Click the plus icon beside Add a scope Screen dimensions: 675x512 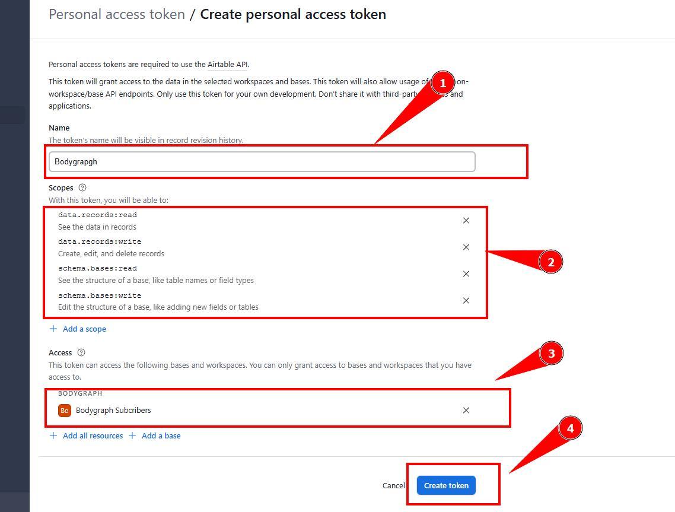(53, 329)
